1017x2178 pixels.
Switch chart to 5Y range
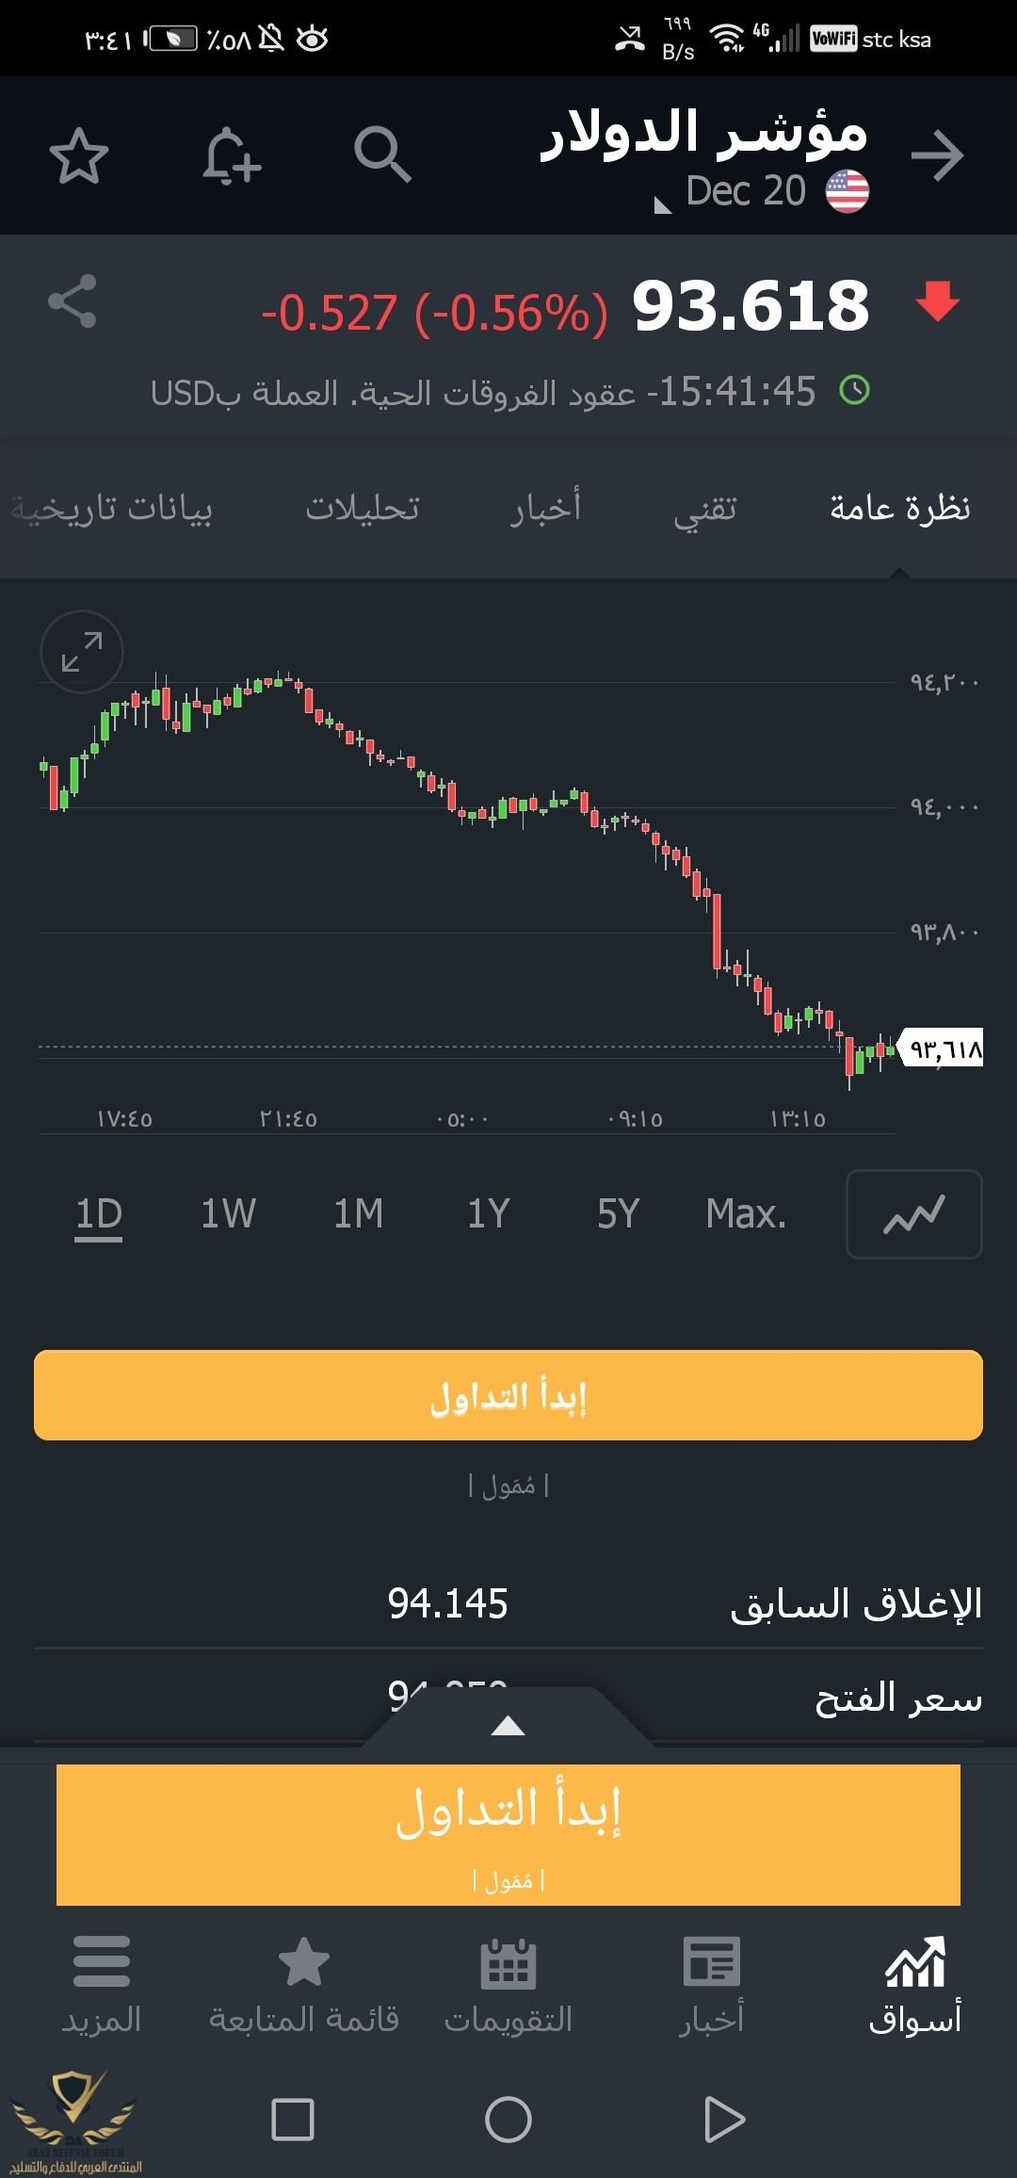[x=619, y=1213]
